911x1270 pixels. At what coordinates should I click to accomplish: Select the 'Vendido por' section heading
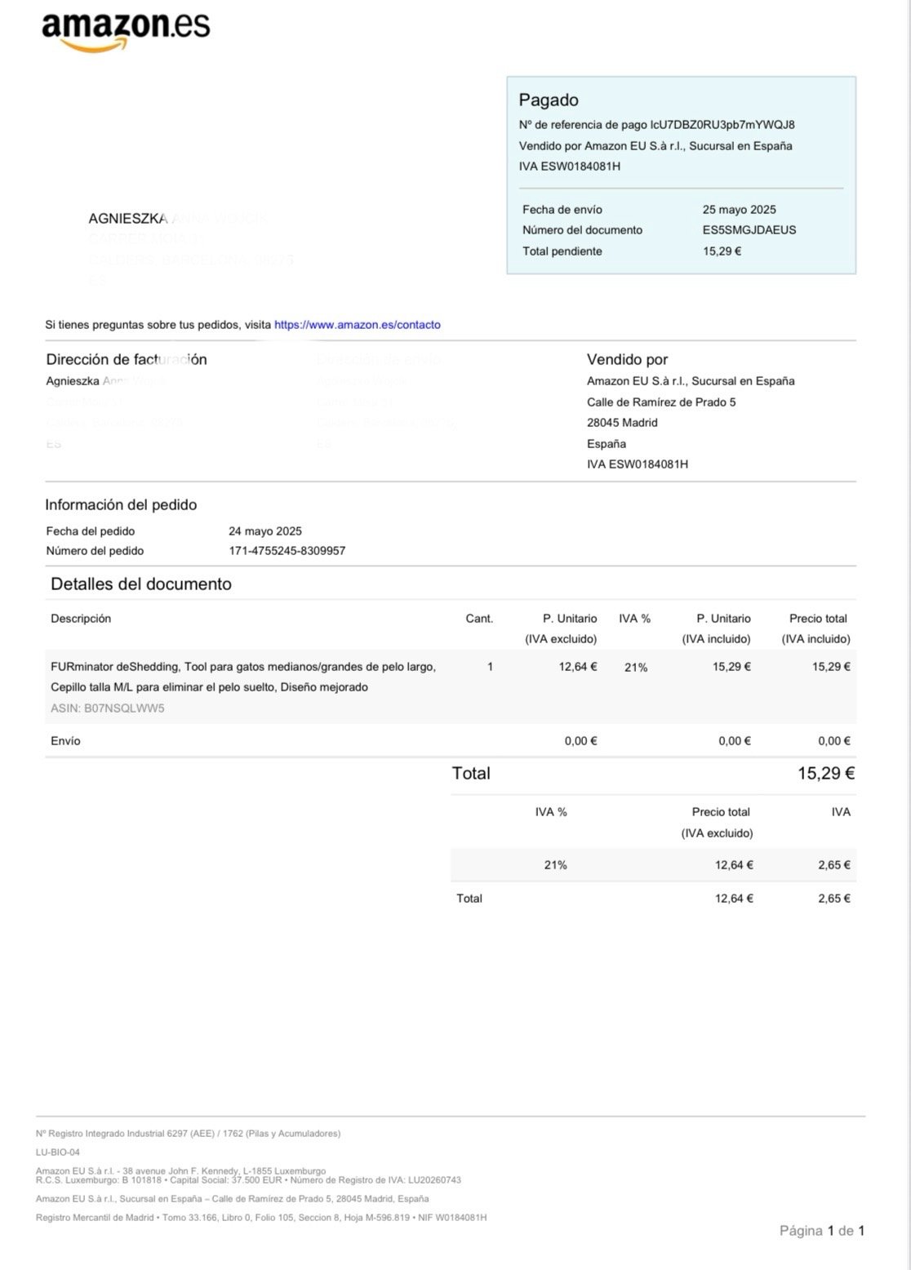coord(627,360)
